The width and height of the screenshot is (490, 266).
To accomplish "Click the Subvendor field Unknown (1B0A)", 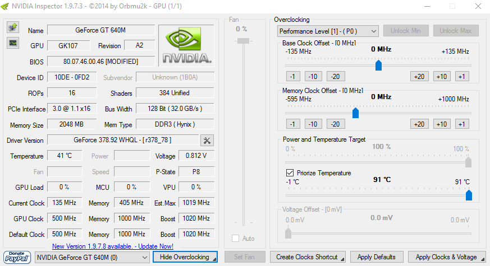I will (175, 77).
